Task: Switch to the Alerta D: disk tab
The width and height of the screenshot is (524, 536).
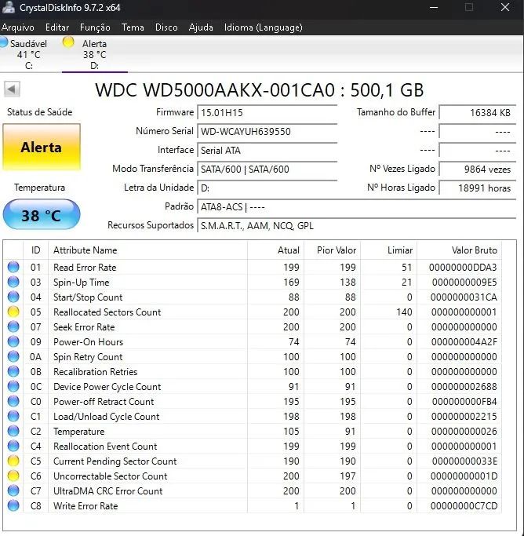Action: pyautogui.click(x=94, y=54)
